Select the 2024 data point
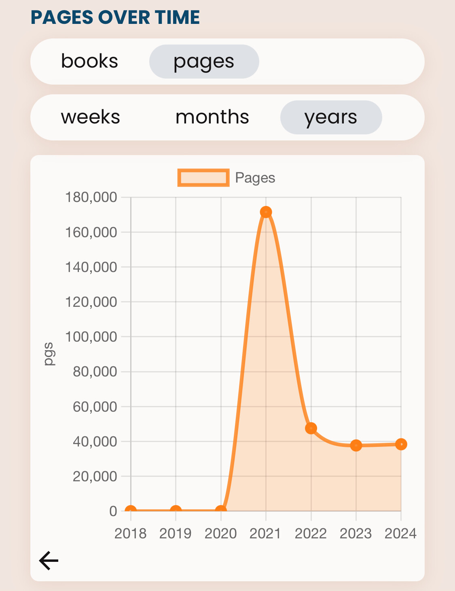Viewport: 455px width, 591px height. pos(401,444)
